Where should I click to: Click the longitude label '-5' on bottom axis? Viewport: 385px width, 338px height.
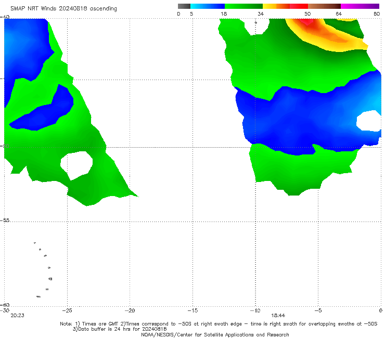point(318,310)
